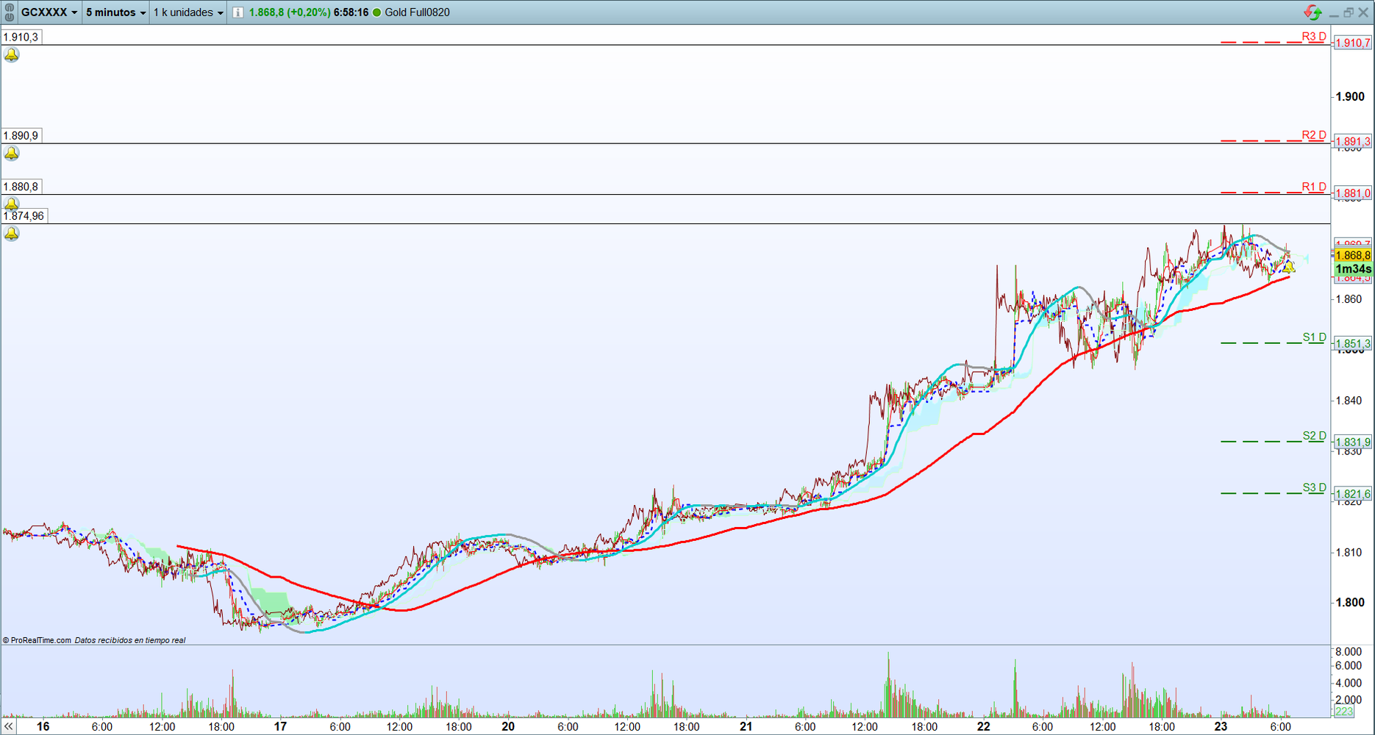This screenshot has width=1375, height=735.
Task: Click the 1.868,8 (+0,20%) price quote
Action: (289, 12)
